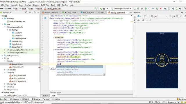Zoom out the preview with minus icon
186x104 pixels.
coord(170,16)
